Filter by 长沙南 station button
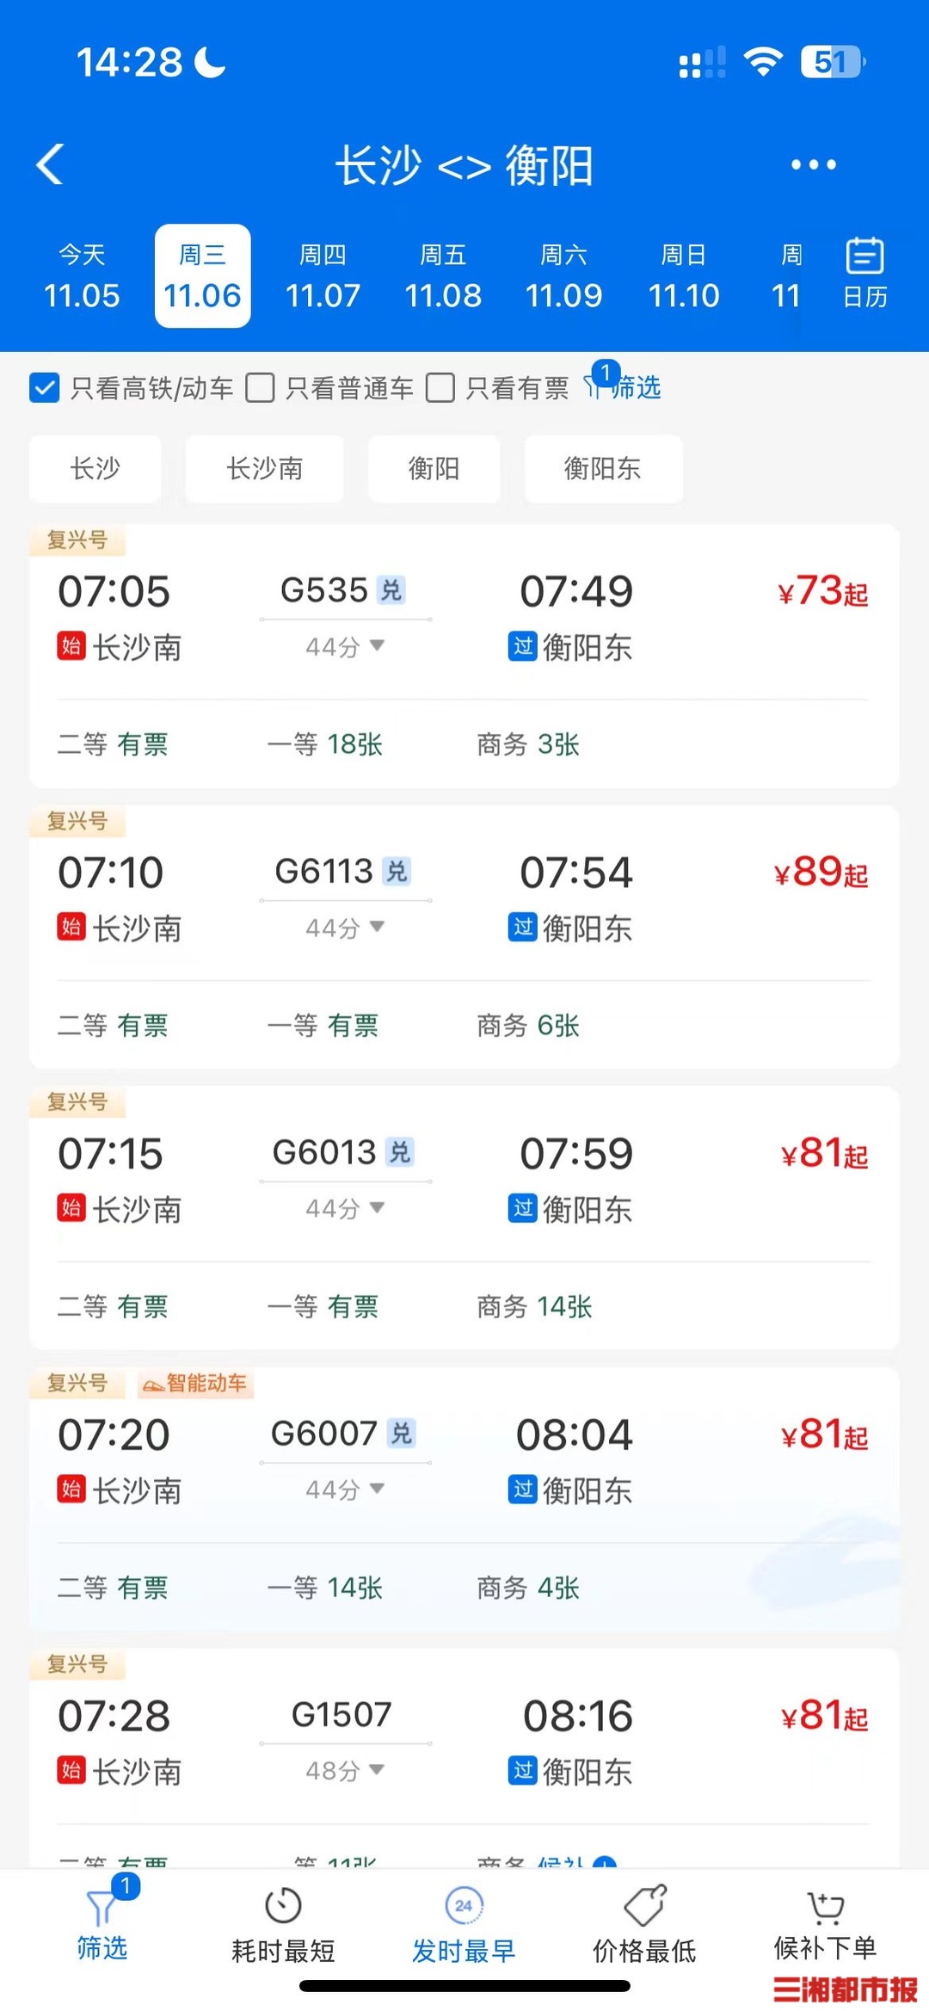Image resolution: width=929 pixels, height=2011 pixels. coord(264,469)
